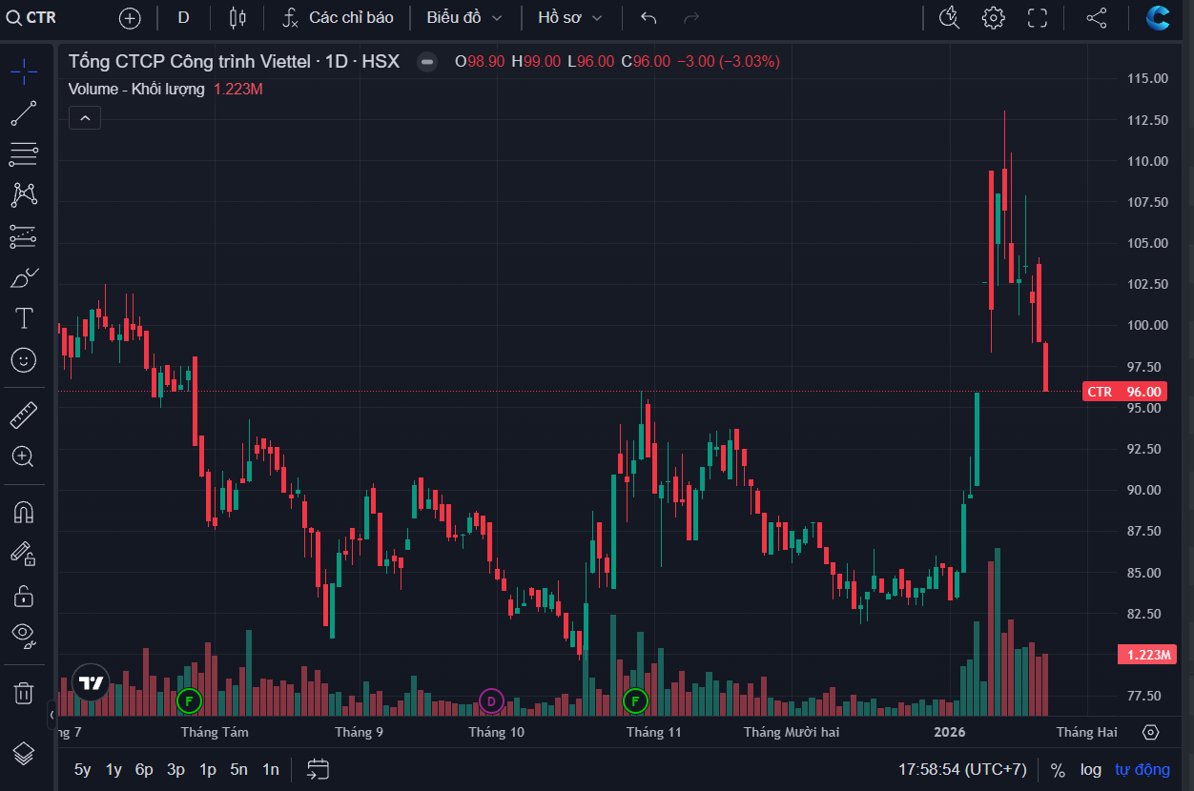Set range to 1n
1194x791 pixels.
point(271,769)
